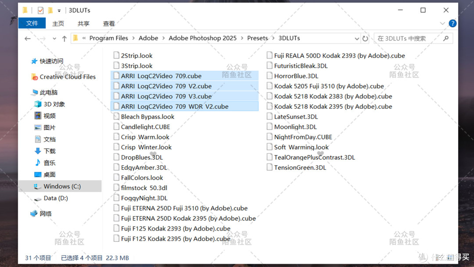Go up one folder level arrow
The image size is (474, 267).
[x=64, y=38]
